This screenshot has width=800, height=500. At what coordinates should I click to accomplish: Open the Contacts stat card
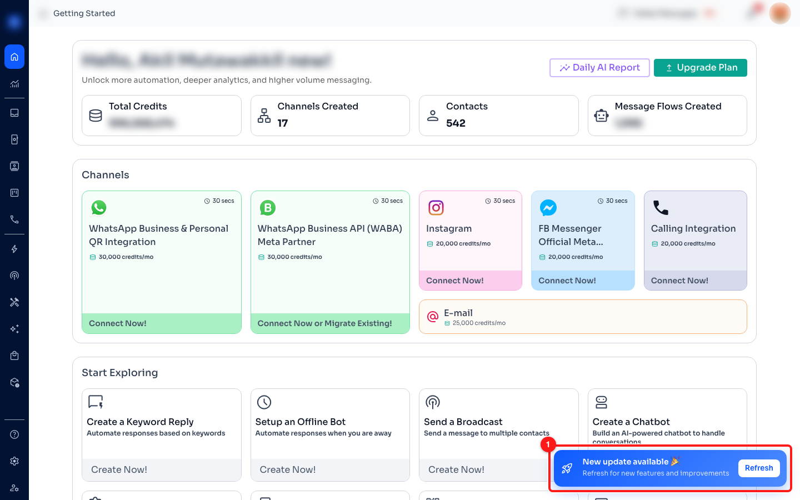coord(499,116)
